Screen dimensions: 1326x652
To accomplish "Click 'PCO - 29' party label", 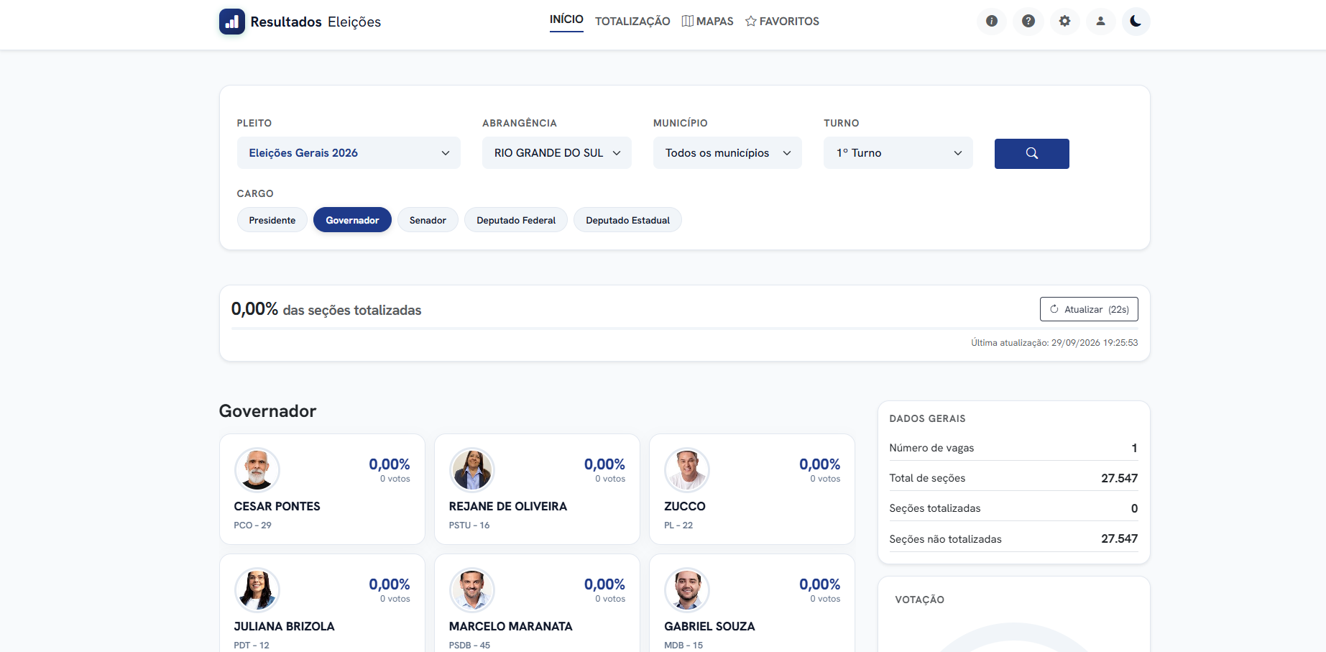I will [252, 525].
